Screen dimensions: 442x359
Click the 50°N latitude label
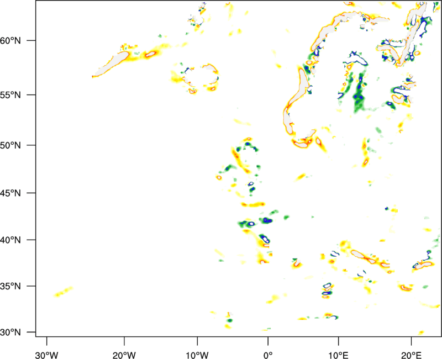10,145
